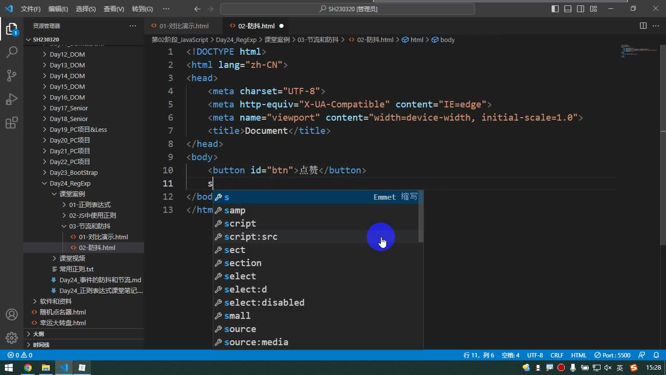Change UTF-8 encoding in status bar

pos(535,355)
